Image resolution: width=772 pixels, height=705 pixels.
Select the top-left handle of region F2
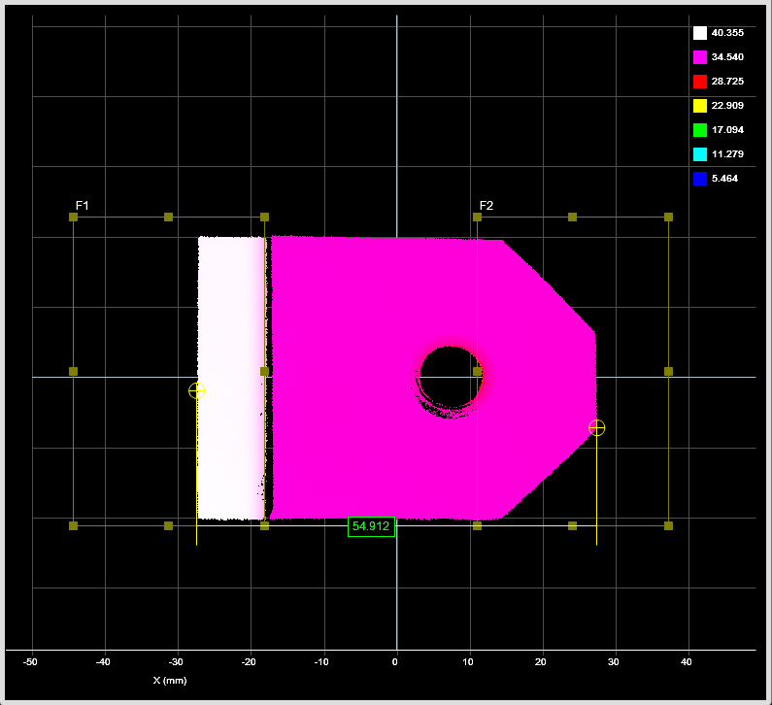tap(477, 218)
